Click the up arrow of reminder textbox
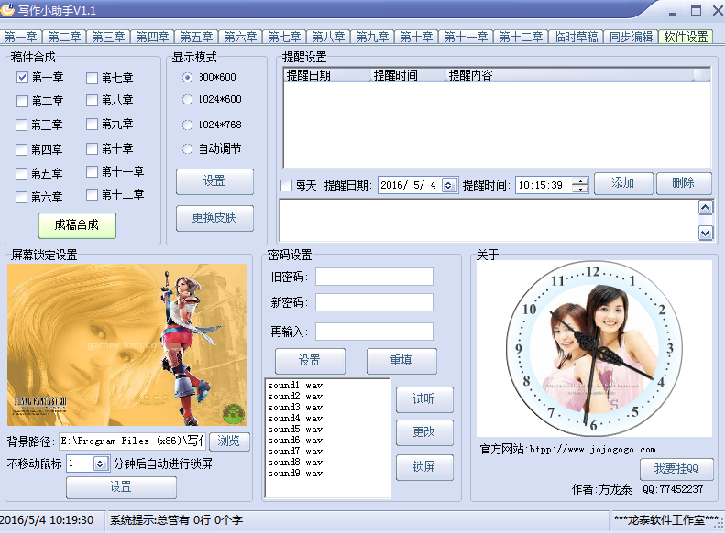Viewport: 725px width, 534px height. tap(706, 208)
